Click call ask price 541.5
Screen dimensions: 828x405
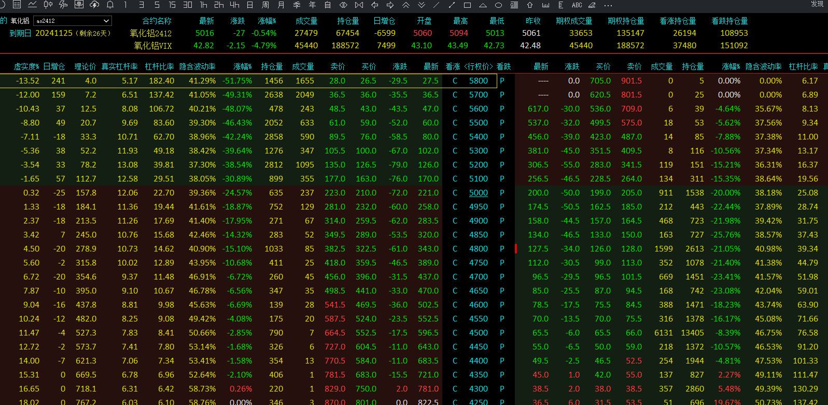point(335,305)
